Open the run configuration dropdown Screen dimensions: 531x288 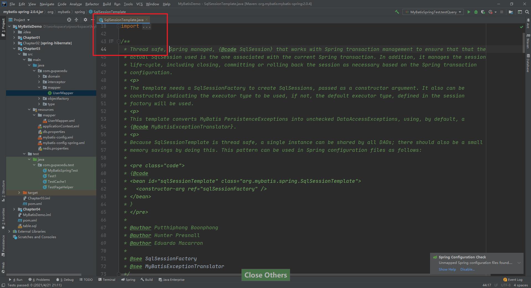coord(433,12)
